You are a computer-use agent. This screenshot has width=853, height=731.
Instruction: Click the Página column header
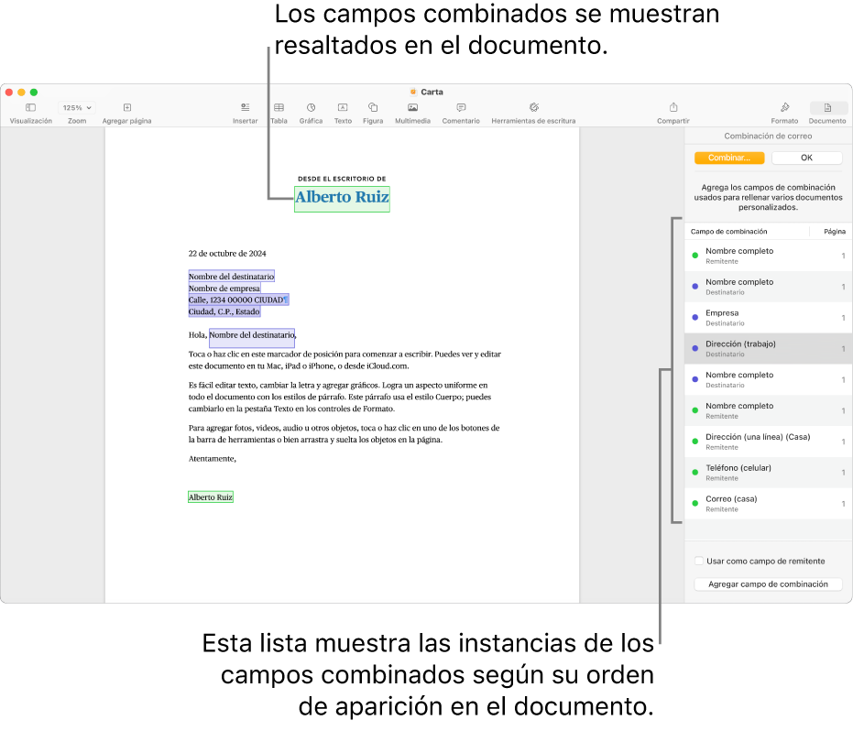pos(835,232)
